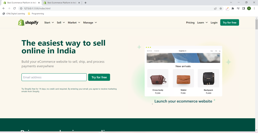Click scrollbar down arrow
The width and height of the screenshot is (258, 133).
click(x=256, y=130)
